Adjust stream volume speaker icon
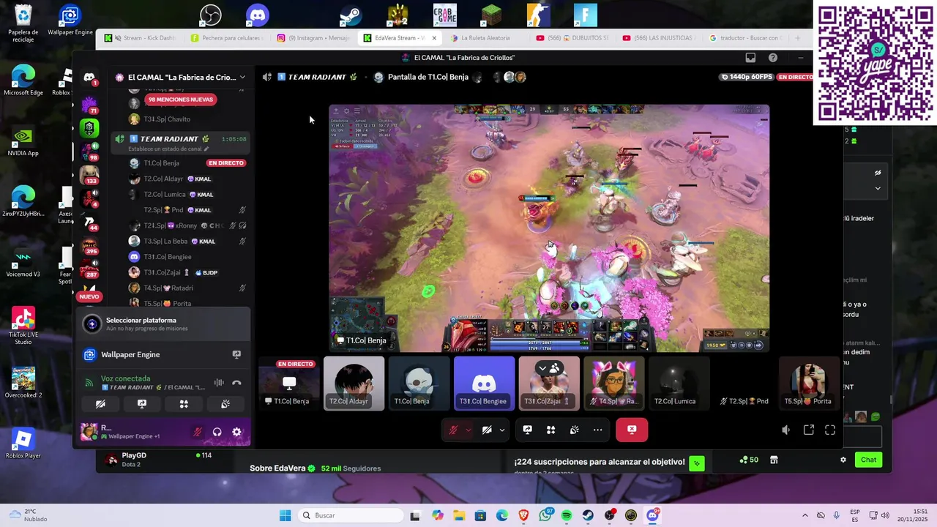This screenshot has width=937, height=527. 786,430
